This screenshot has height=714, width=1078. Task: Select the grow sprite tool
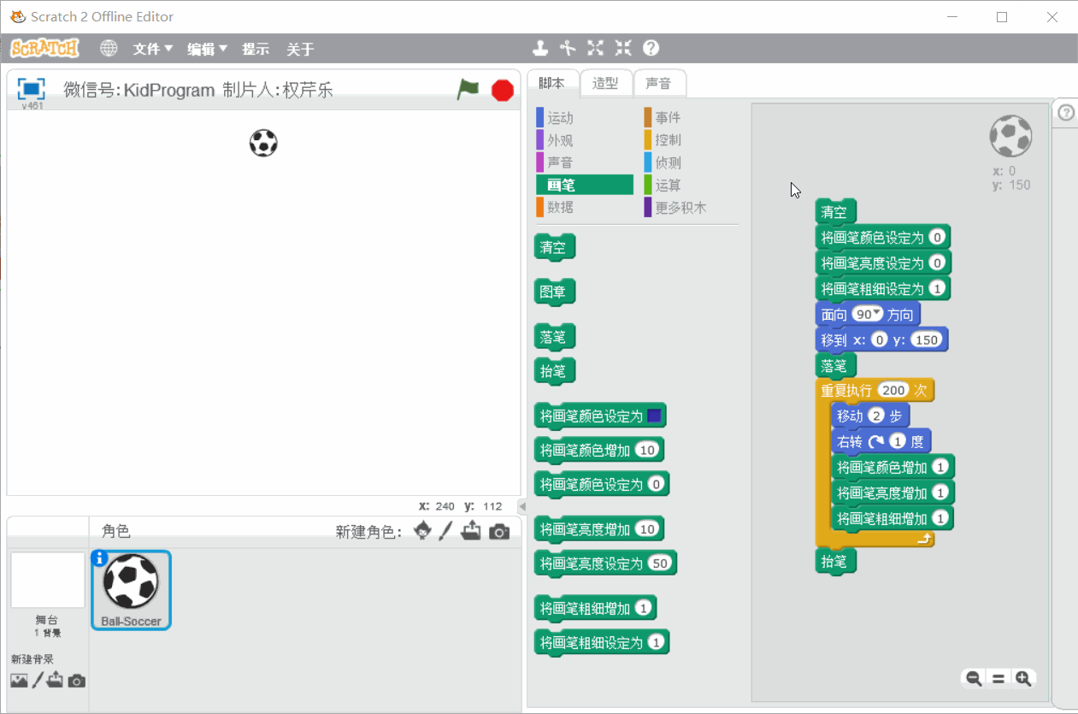(x=596, y=48)
